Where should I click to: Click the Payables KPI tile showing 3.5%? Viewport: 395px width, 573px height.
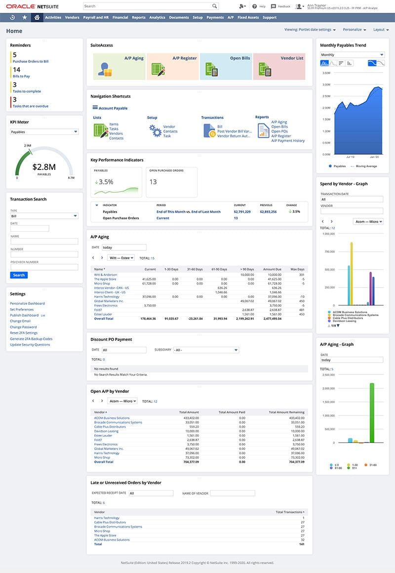coord(116,182)
